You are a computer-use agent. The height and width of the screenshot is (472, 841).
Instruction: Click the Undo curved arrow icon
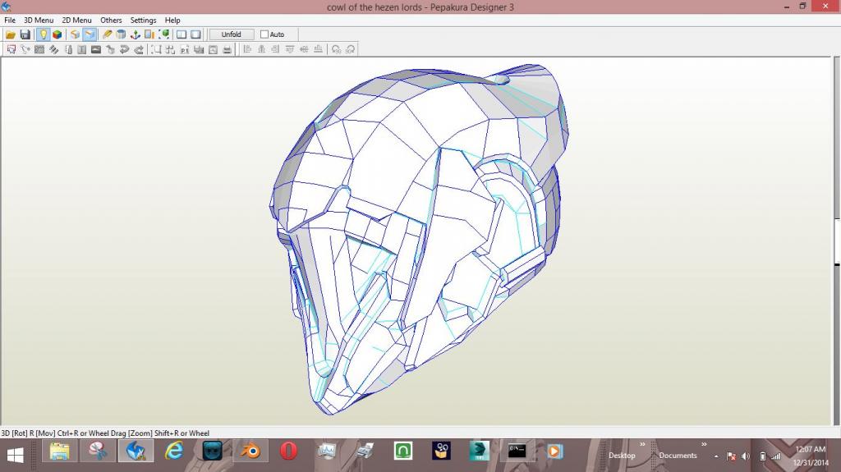point(125,49)
